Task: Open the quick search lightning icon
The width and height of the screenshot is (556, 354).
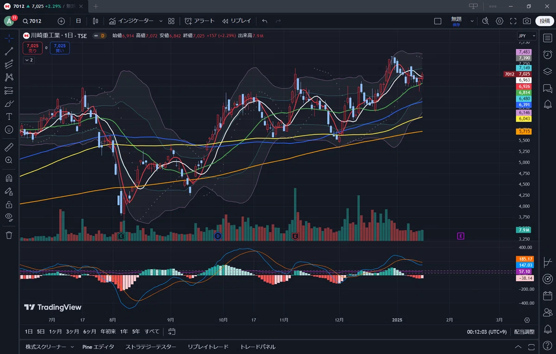Action: pos(486,21)
